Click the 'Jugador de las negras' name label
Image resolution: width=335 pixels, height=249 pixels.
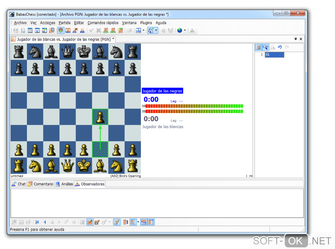coord(162,91)
